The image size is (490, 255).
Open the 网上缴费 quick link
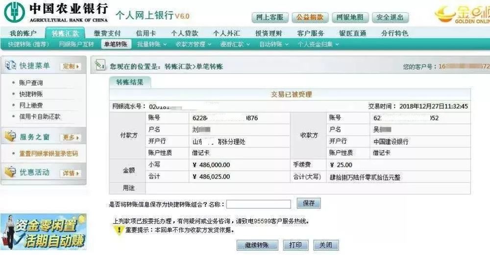click(31, 105)
